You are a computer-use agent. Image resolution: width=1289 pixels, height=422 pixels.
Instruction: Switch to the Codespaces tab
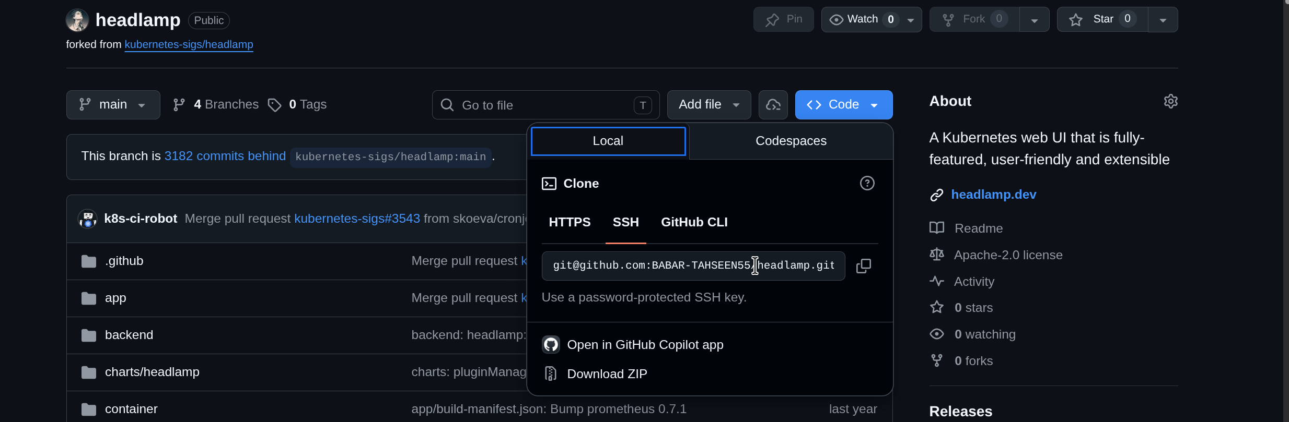click(x=791, y=141)
